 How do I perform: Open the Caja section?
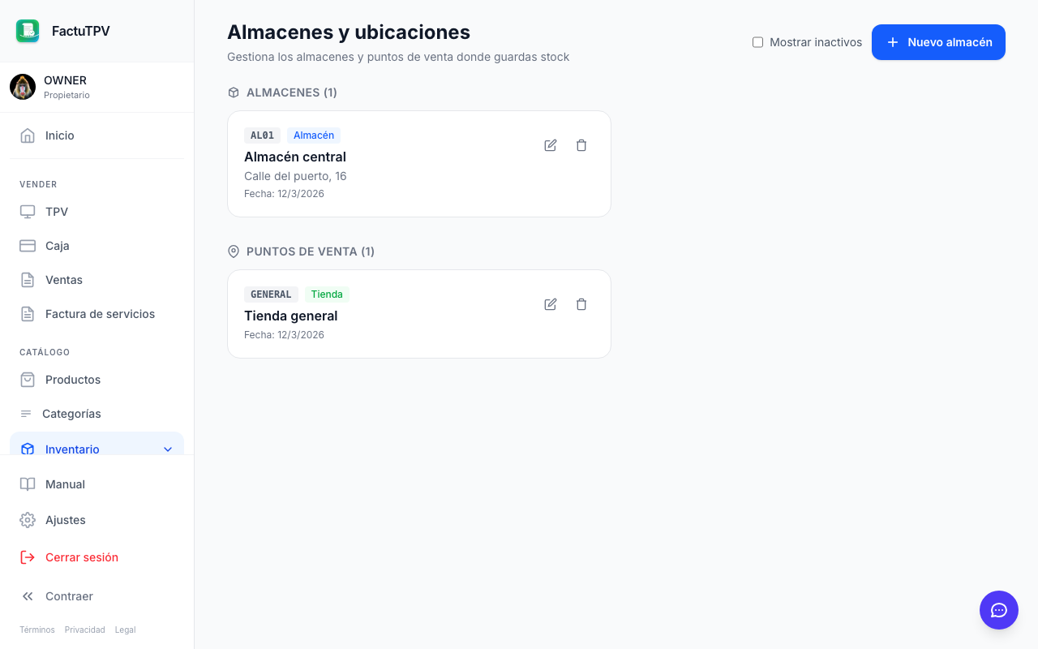click(97, 246)
